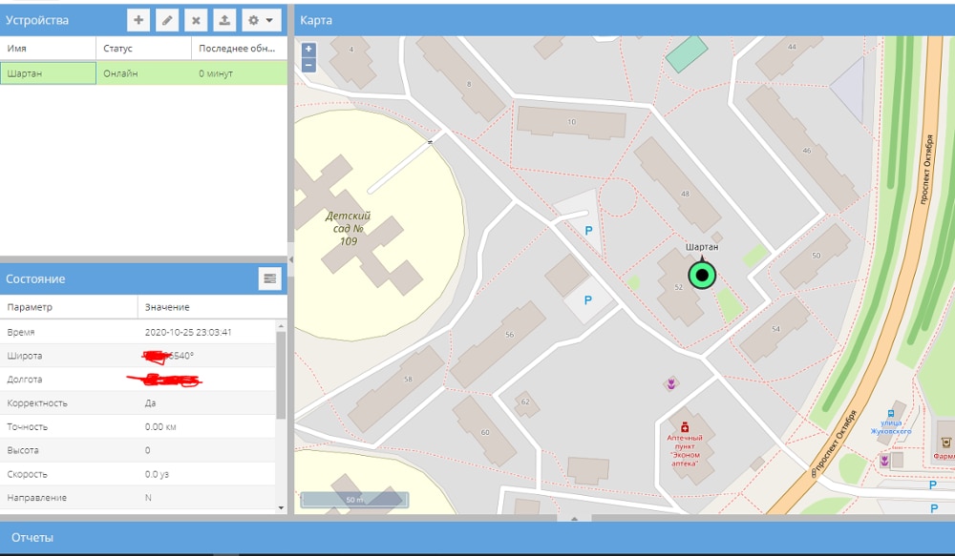Sort devices by Имя column header
The image size is (955, 556).
[x=48, y=48]
